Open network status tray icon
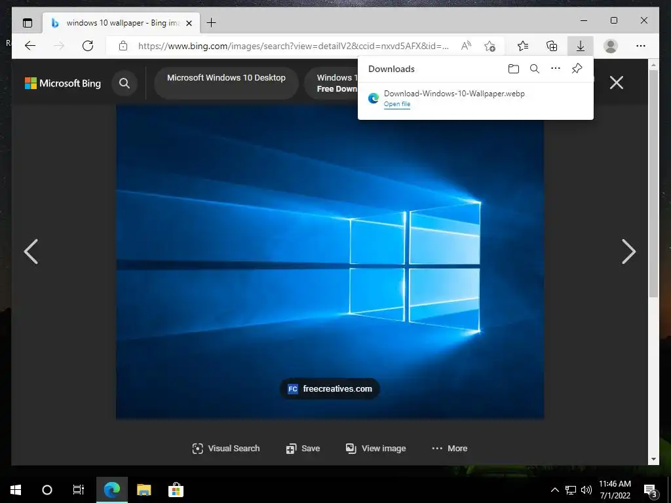 coord(571,490)
